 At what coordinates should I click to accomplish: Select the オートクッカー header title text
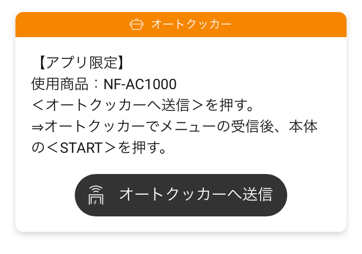[191, 24]
